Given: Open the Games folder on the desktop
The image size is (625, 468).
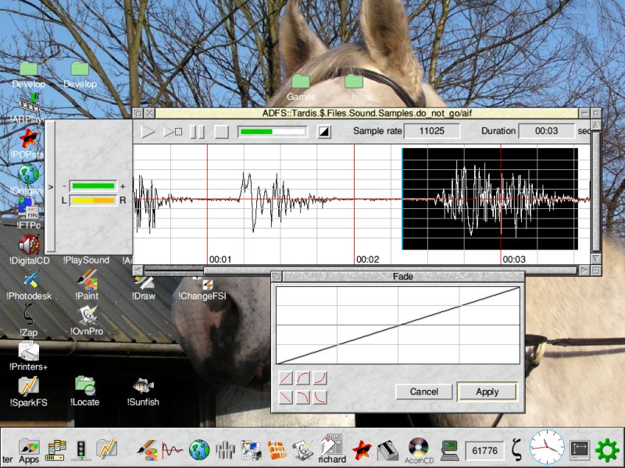Looking at the screenshot, I should click(301, 87).
